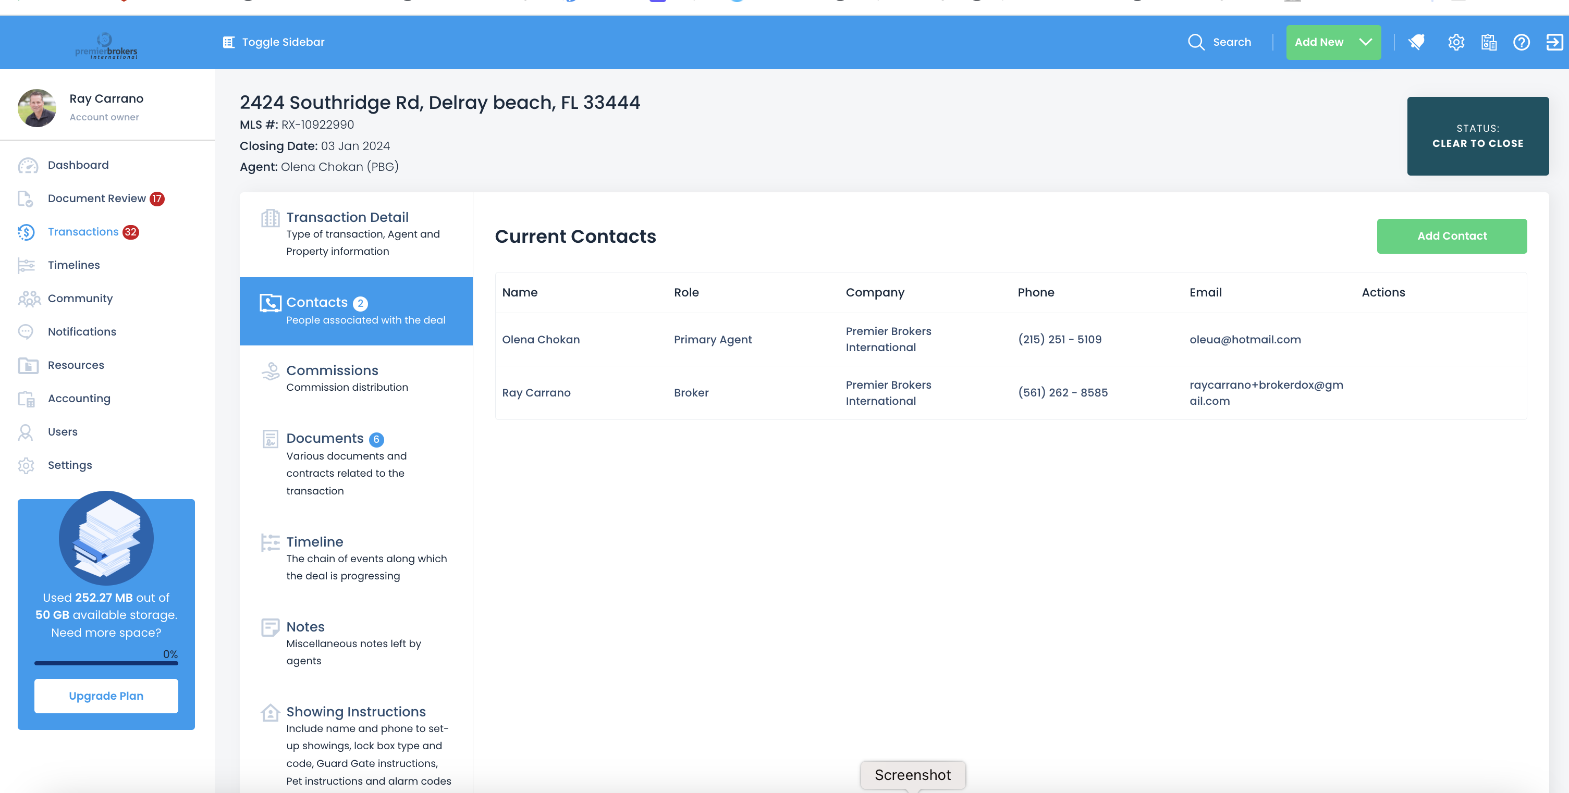Open the notifications bell icon in header
This screenshot has height=793, width=1569.
(1417, 42)
